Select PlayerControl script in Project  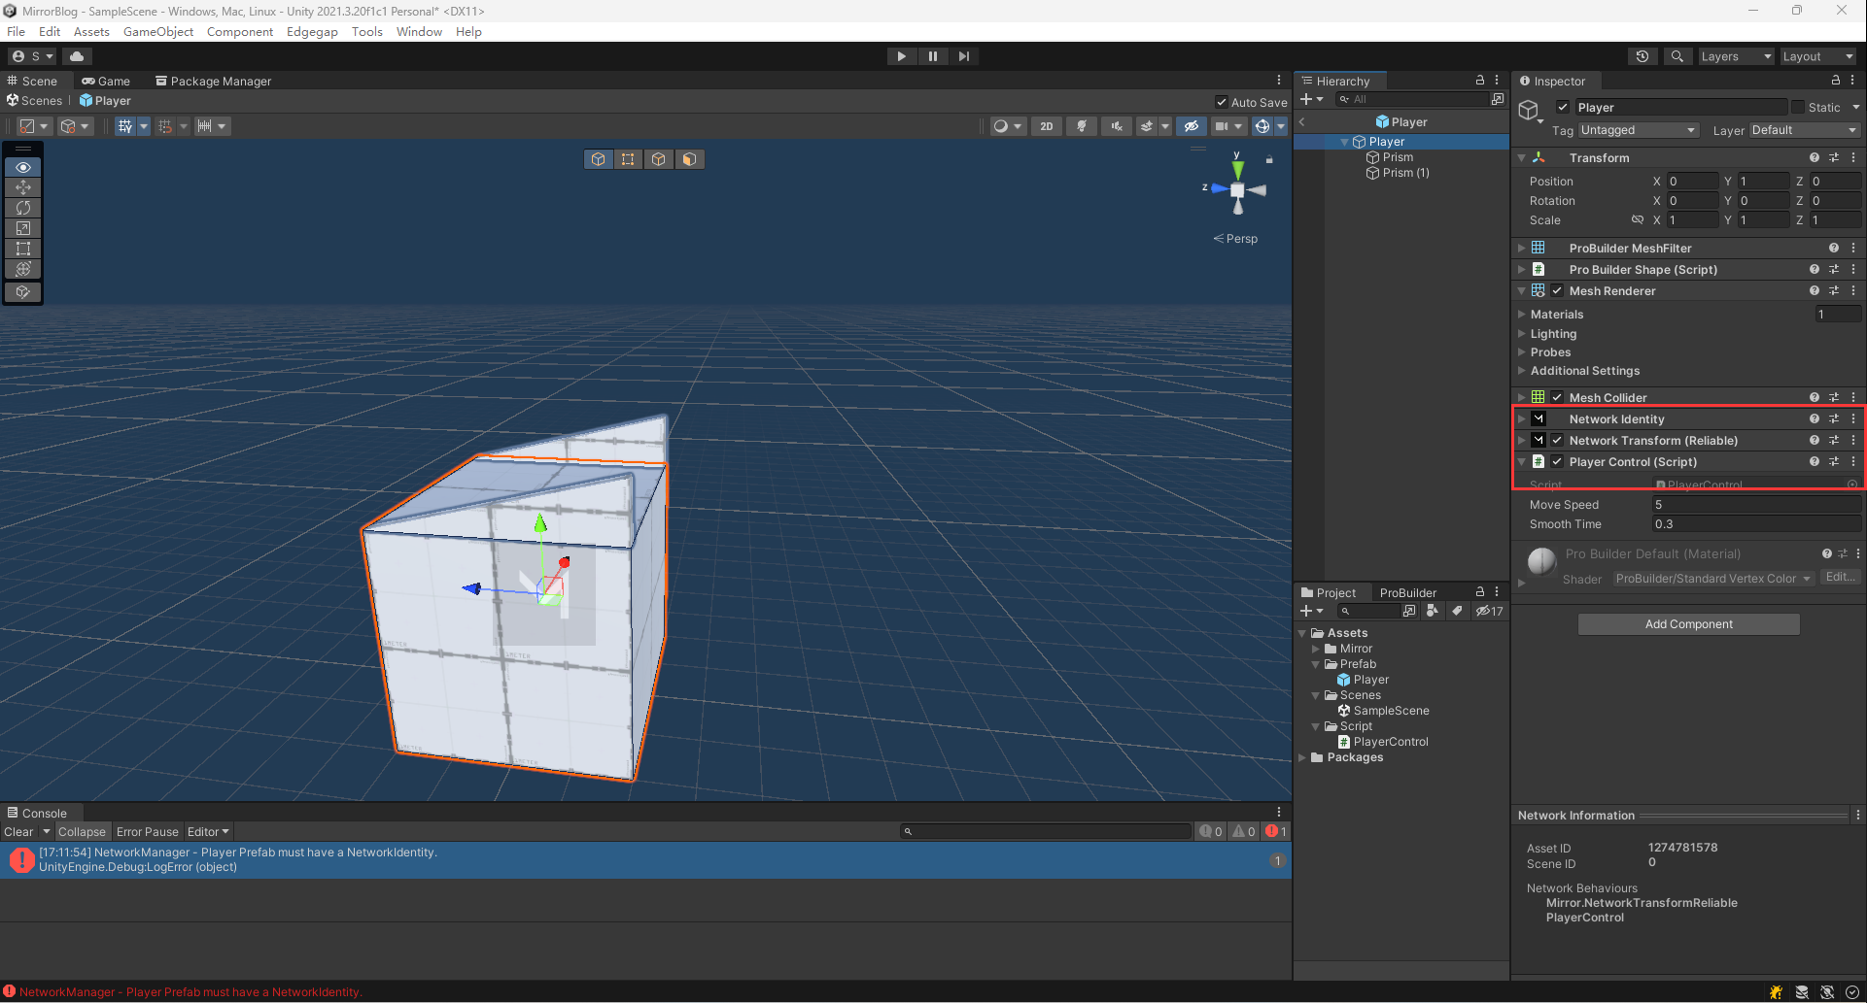(x=1390, y=742)
